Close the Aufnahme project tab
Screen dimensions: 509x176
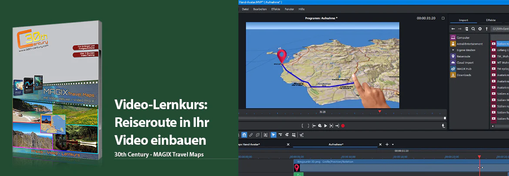[381, 144]
